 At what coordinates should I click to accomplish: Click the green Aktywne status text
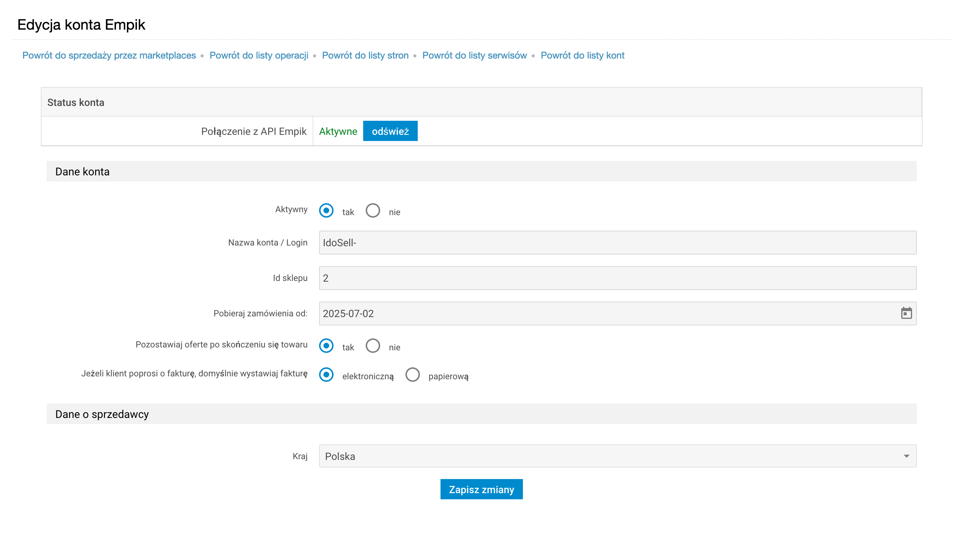338,131
